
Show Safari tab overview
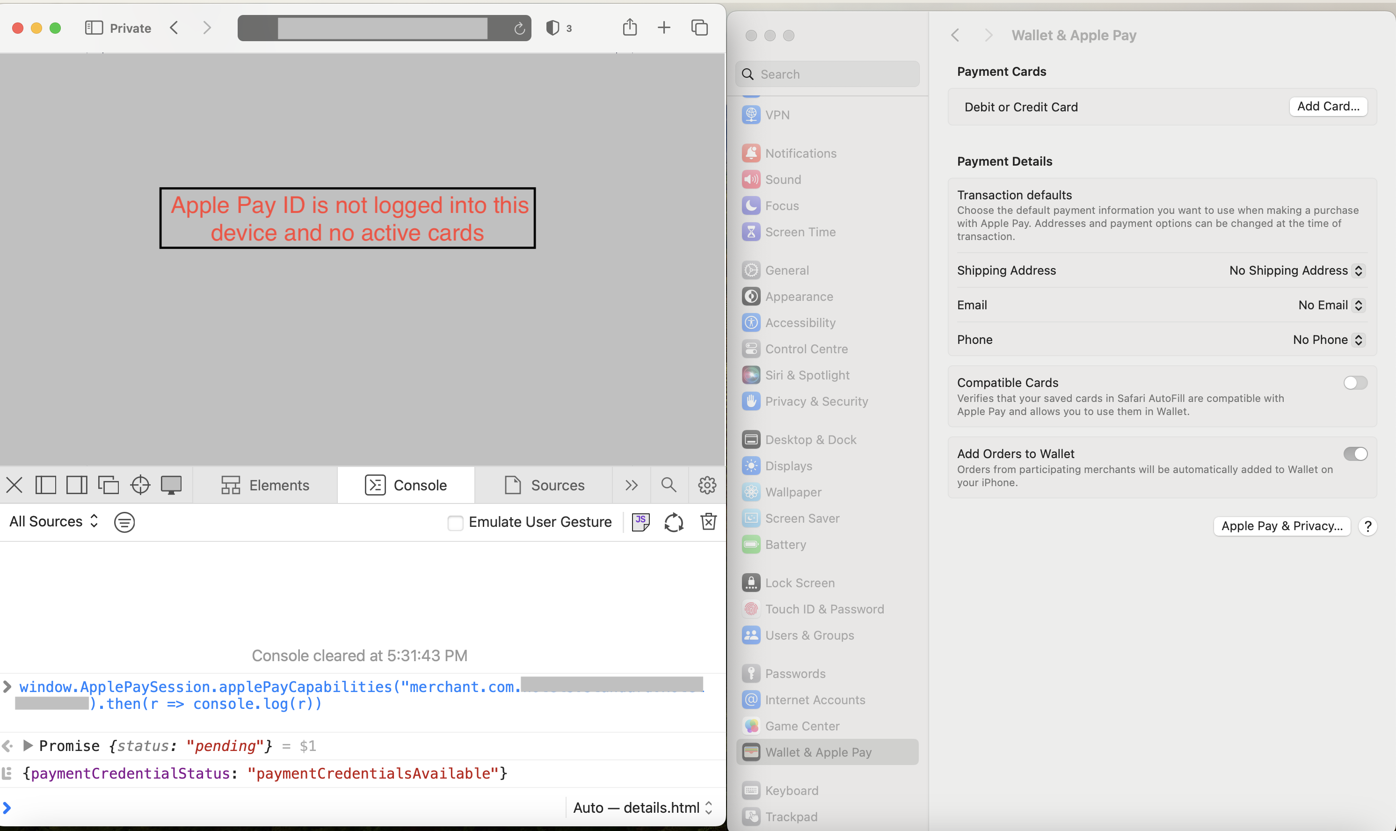click(x=700, y=28)
